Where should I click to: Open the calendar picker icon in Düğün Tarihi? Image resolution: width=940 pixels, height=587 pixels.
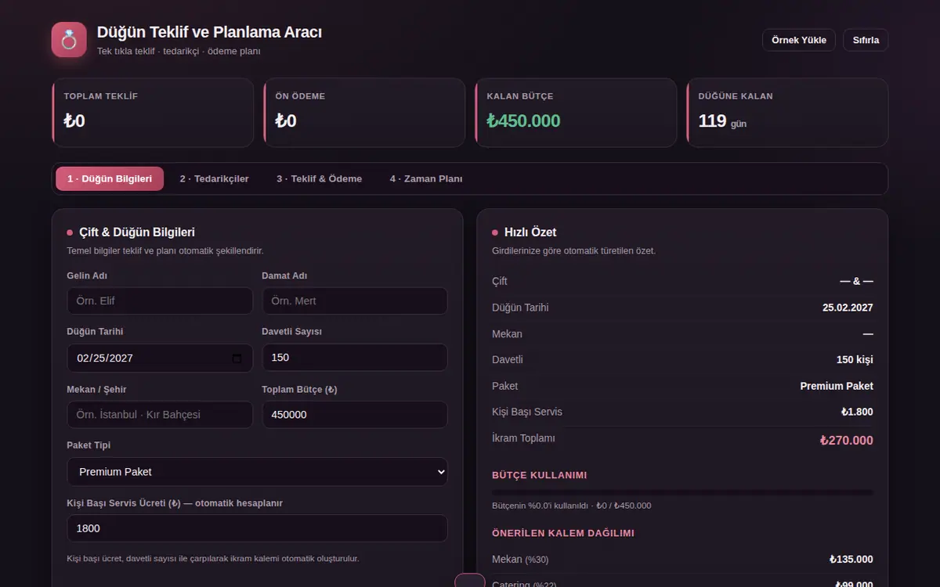pyautogui.click(x=237, y=358)
